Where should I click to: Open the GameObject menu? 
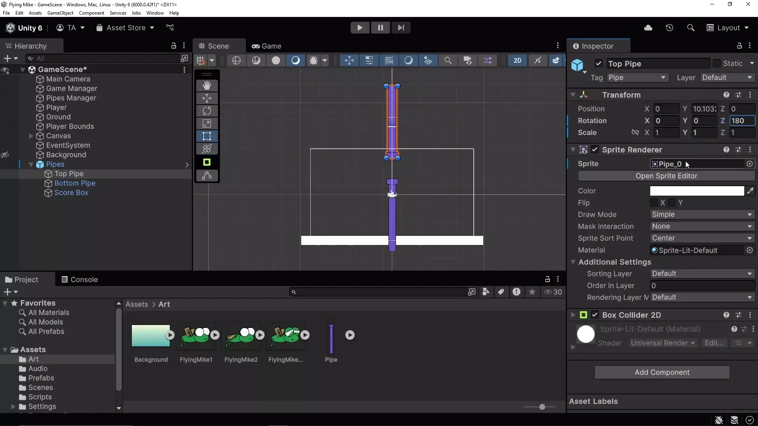pyautogui.click(x=60, y=13)
